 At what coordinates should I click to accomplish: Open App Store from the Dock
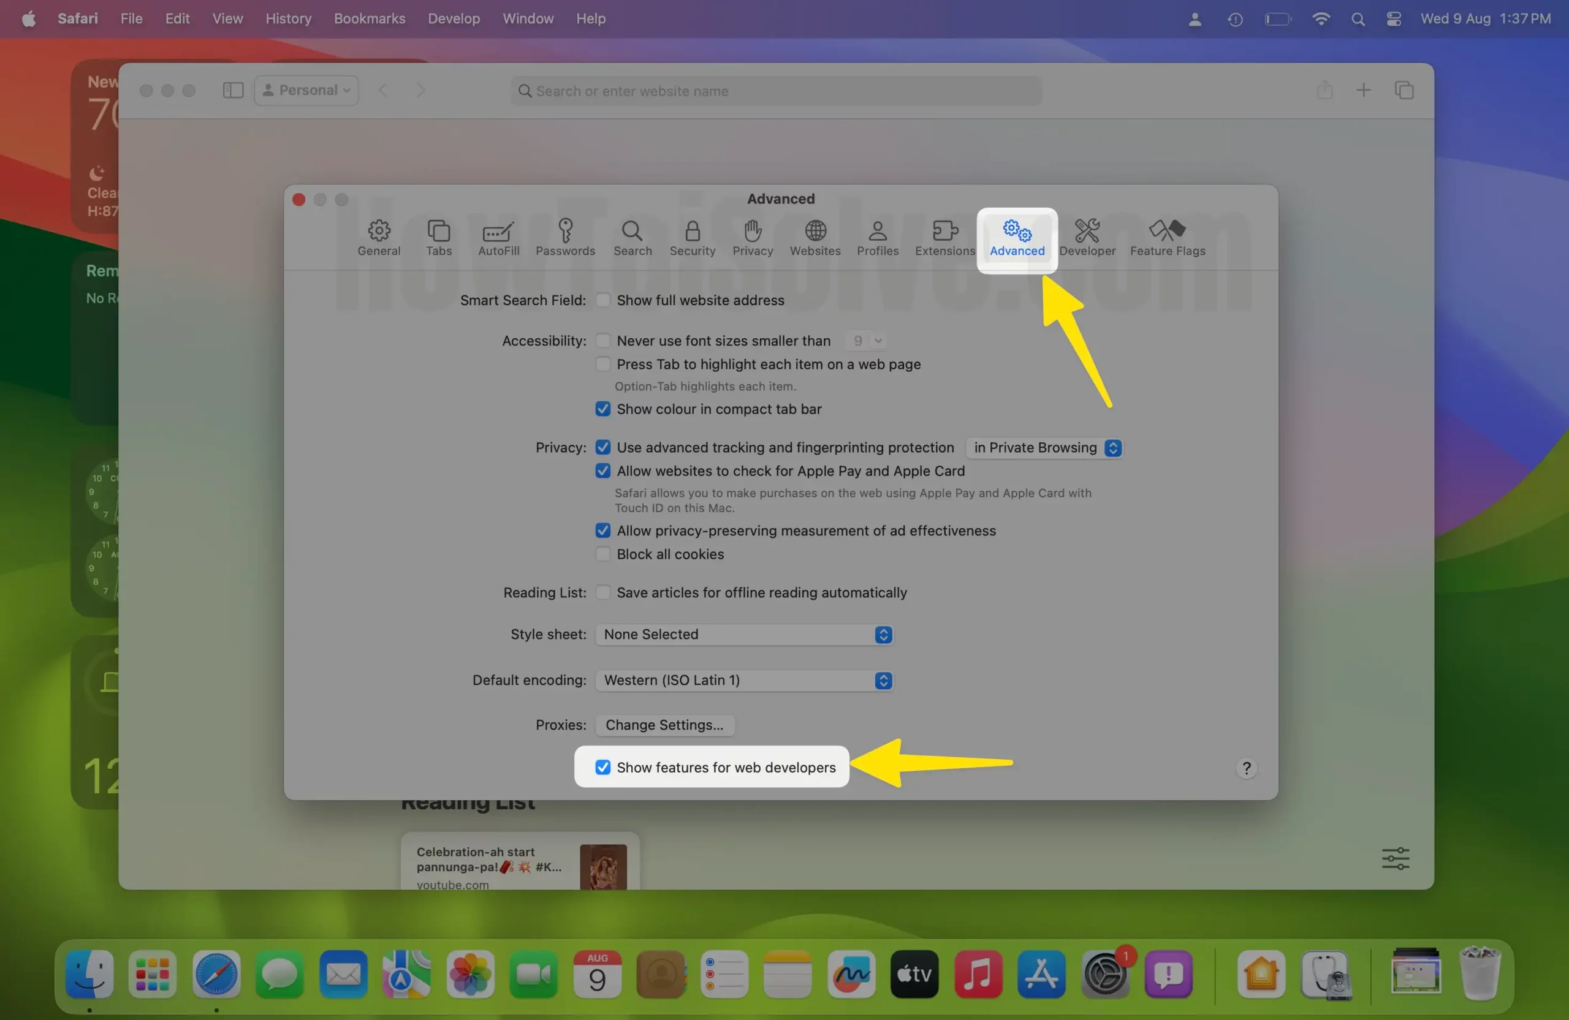point(1041,974)
